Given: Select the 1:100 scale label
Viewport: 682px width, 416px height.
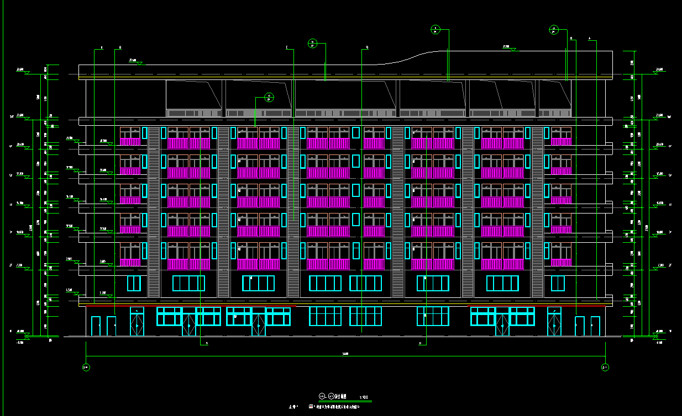Looking at the screenshot, I should (363, 397).
